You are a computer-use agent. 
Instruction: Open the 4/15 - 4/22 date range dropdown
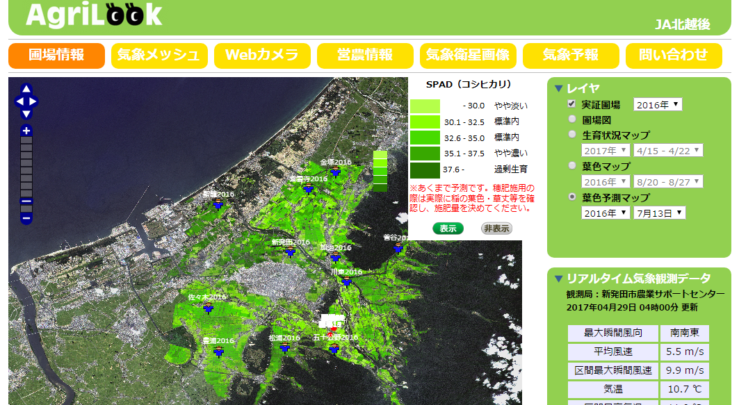click(668, 151)
